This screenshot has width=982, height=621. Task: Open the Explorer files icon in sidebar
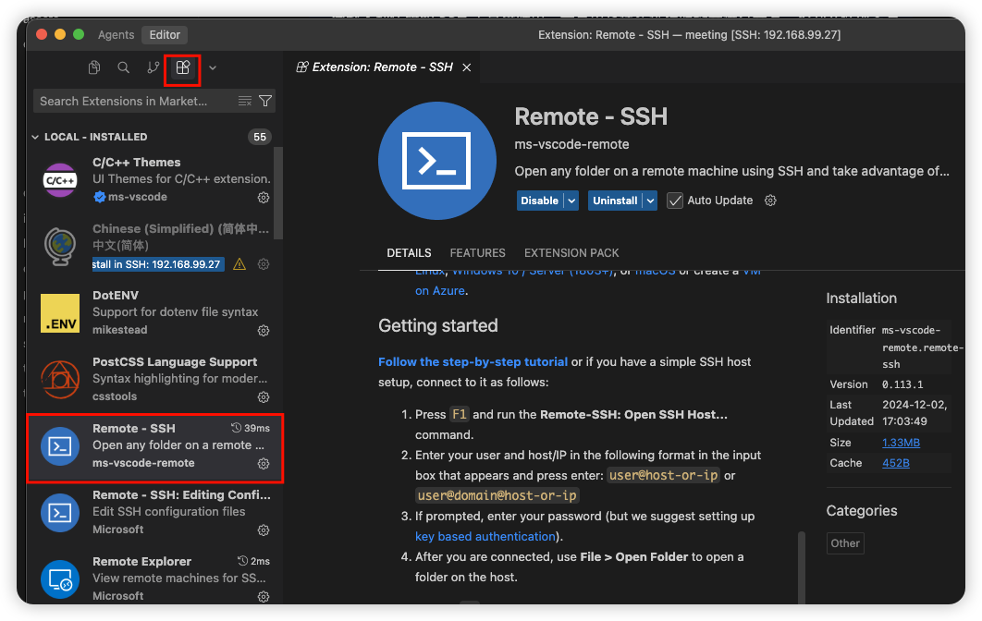click(x=94, y=67)
